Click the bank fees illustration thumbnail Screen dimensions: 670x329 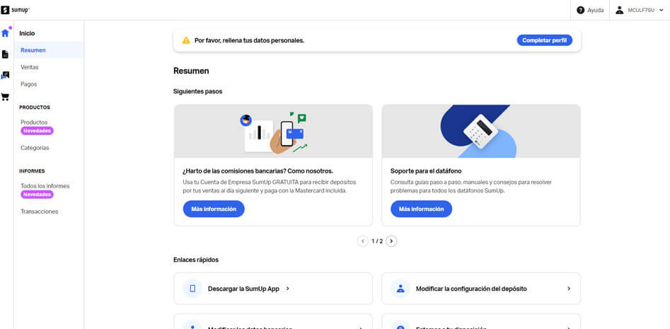(273, 132)
